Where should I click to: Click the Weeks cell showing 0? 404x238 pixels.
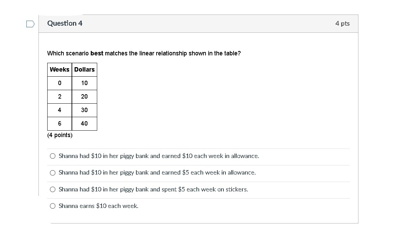pos(59,83)
